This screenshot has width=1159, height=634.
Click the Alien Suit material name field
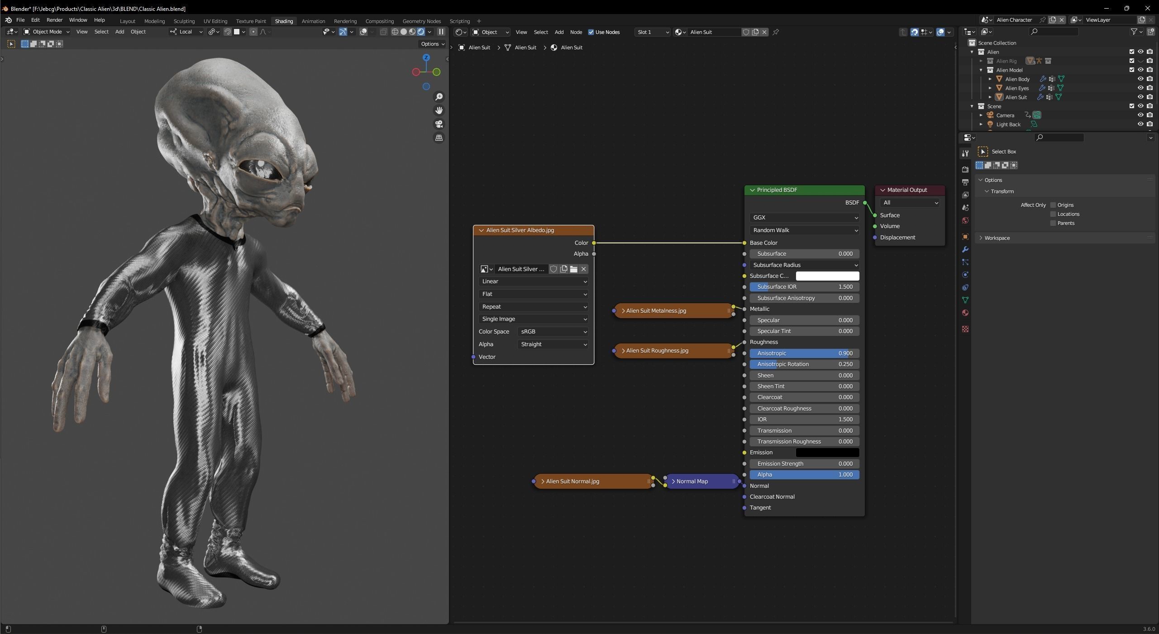pos(713,32)
